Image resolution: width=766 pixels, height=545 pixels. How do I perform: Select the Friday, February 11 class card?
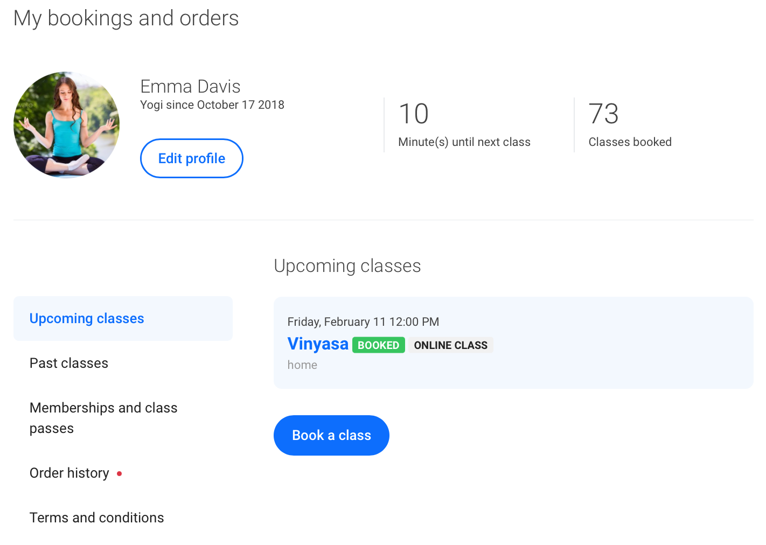(513, 343)
